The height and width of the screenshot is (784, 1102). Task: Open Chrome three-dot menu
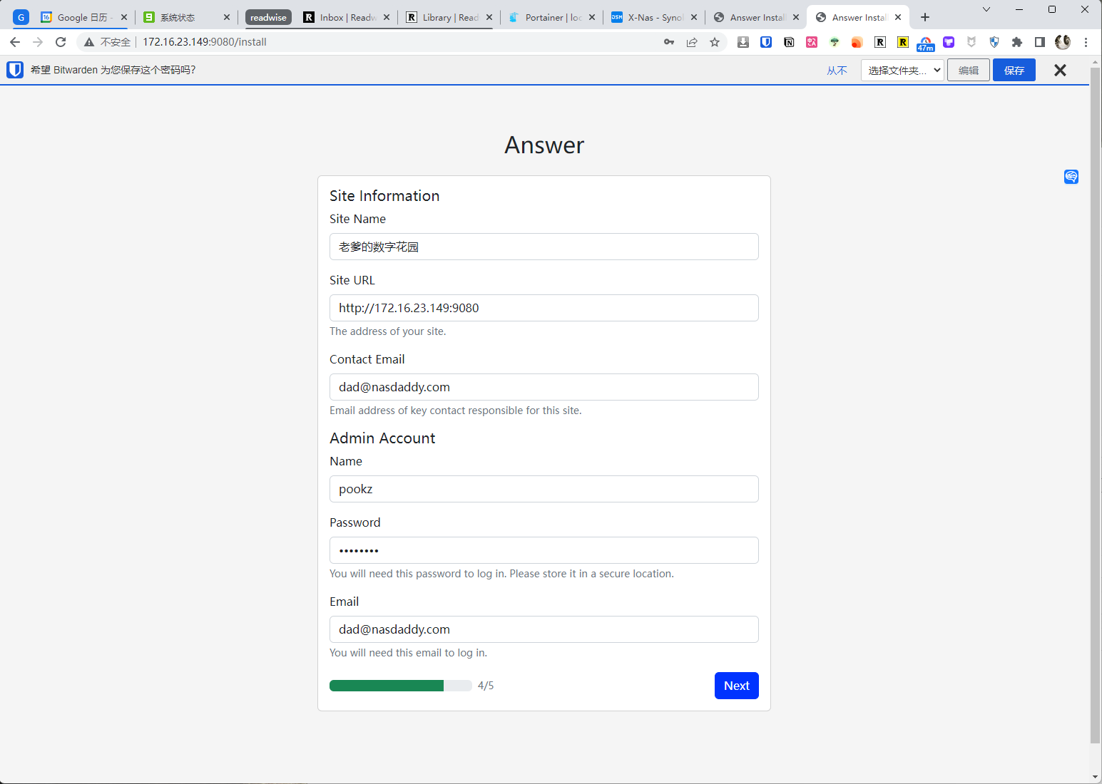(x=1086, y=42)
